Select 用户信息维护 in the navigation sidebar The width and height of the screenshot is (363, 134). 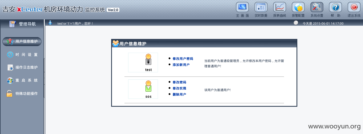tap(22, 42)
